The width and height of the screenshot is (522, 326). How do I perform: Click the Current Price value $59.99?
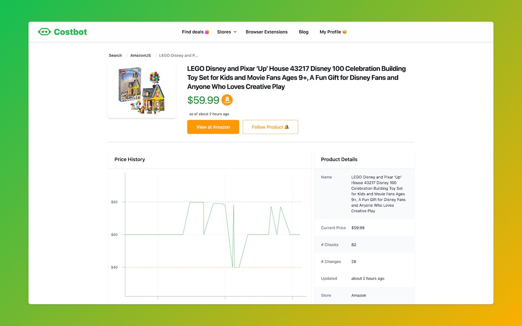click(x=358, y=228)
